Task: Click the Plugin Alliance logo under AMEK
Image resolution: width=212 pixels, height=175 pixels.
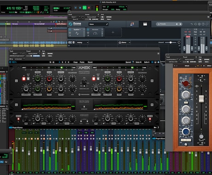Action: pos(16,128)
